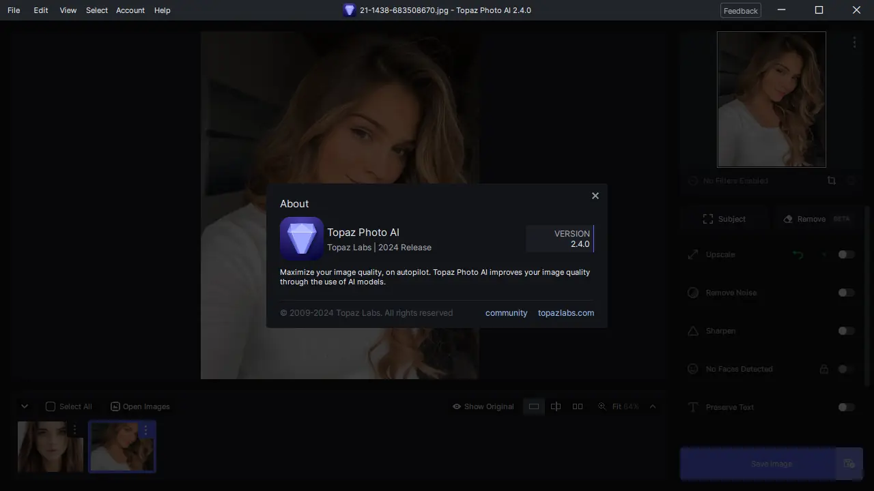Click the 'Topaz Labs | 2024 Release' text
874x491 pixels.
pos(379,248)
